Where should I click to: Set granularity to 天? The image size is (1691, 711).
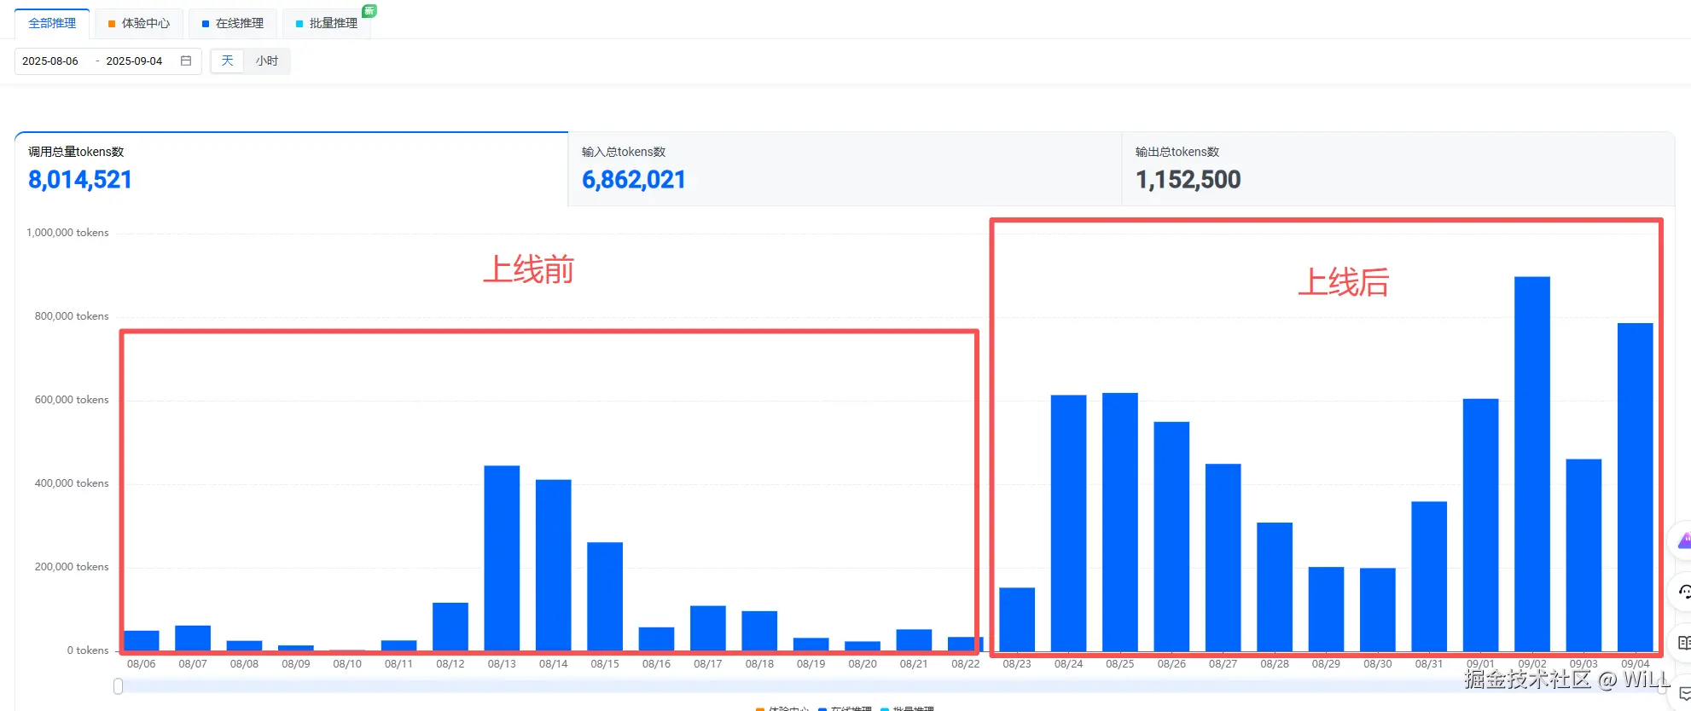coord(227,61)
